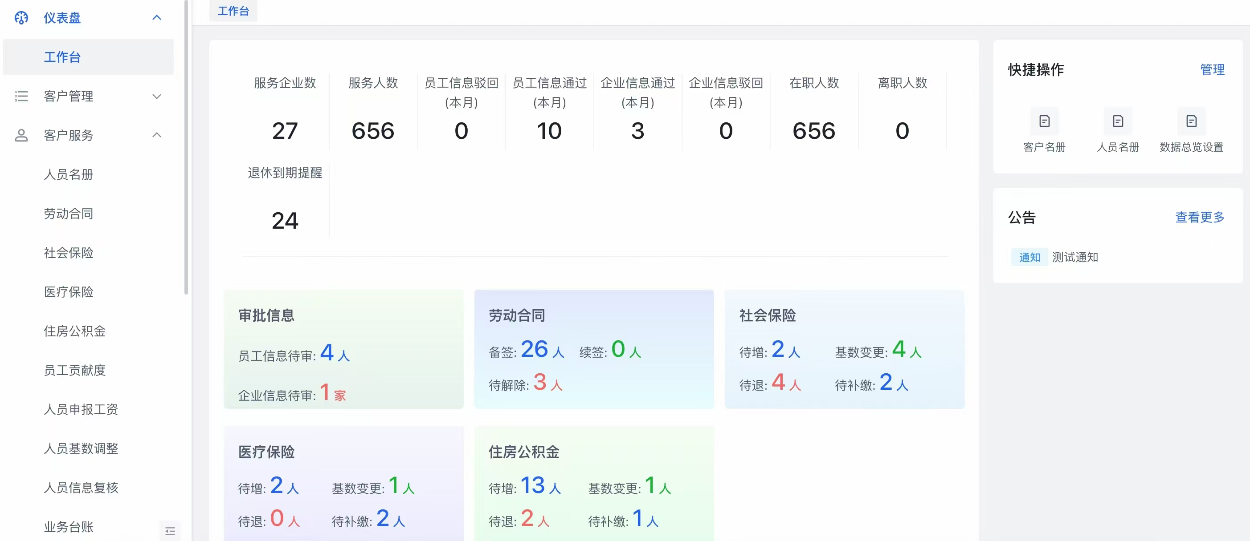Click 住房公积金 待补缴 count 1

click(x=638, y=519)
